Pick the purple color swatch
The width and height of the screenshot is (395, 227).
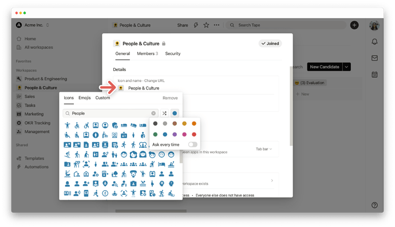[175, 135]
